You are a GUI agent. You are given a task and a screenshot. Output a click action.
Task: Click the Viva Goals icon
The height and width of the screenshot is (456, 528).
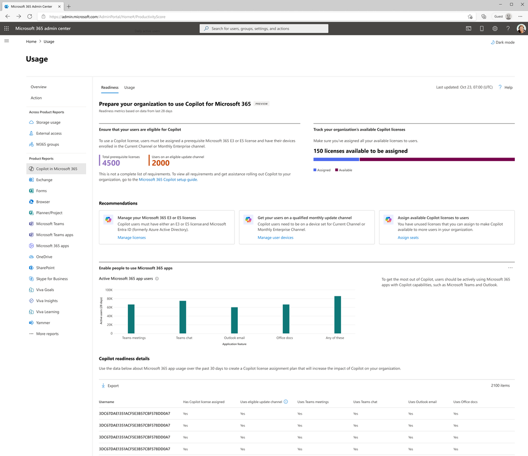[x=31, y=290]
